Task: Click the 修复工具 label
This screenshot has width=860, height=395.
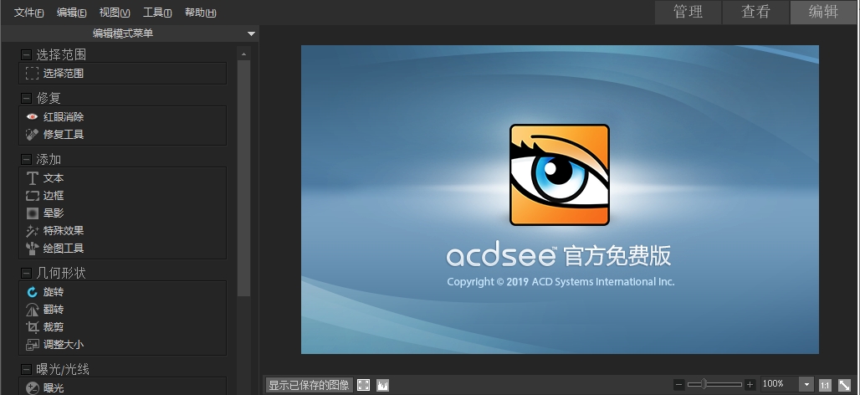Action: pyautogui.click(x=63, y=135)
